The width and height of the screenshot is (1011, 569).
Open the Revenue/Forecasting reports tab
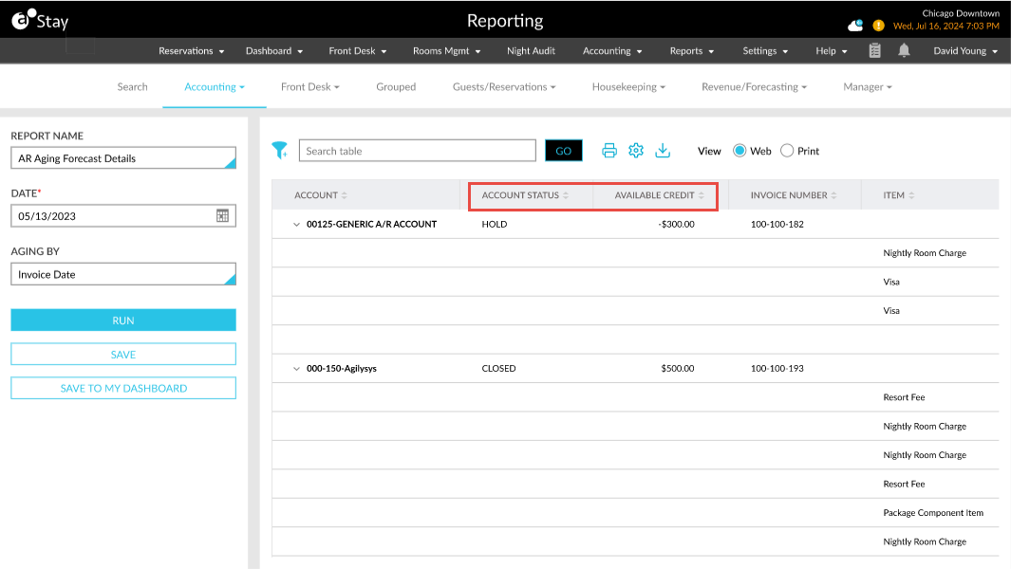pos(755,87)
